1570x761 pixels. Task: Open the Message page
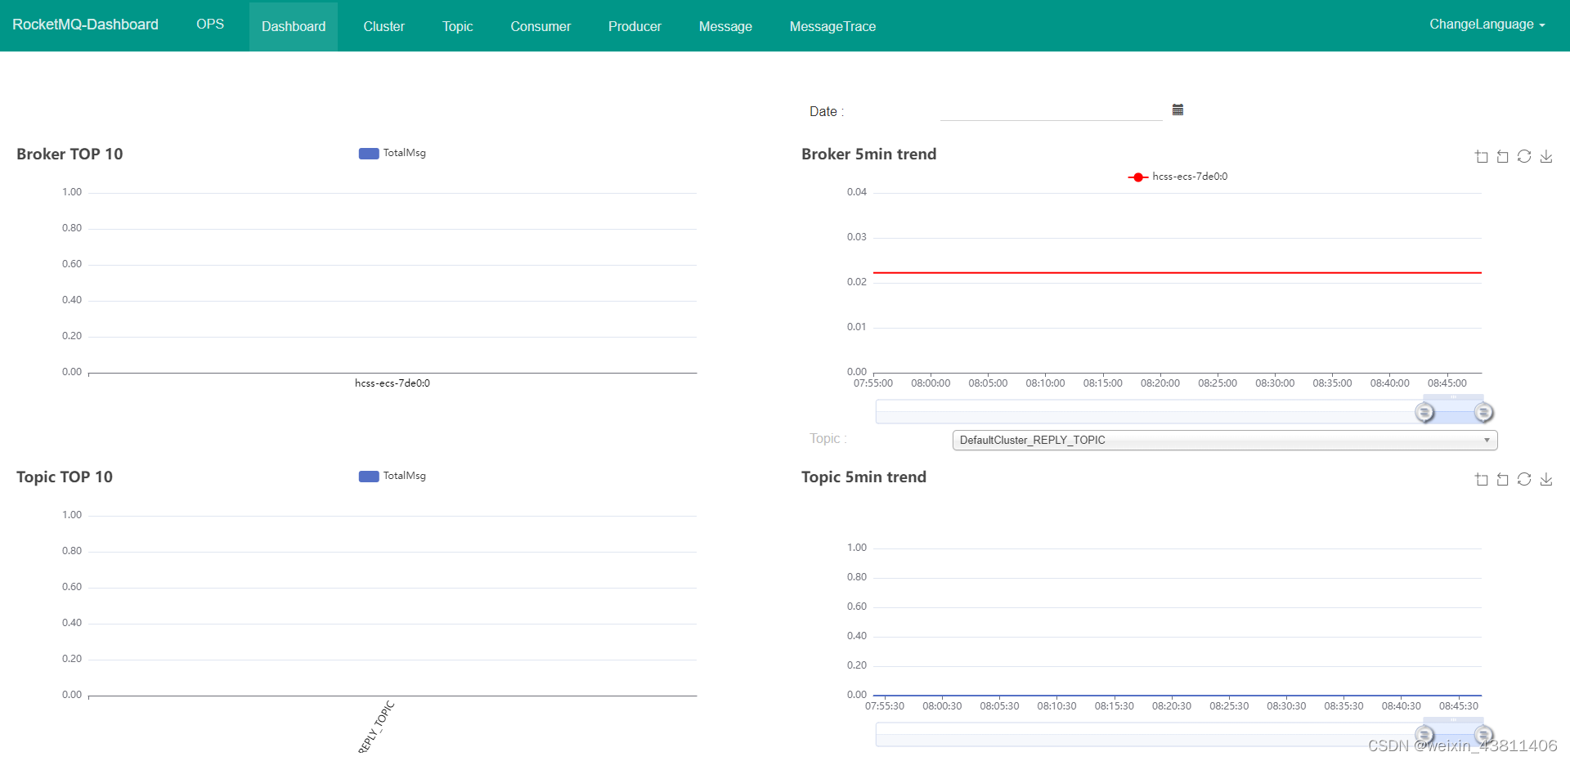[725, 26]
